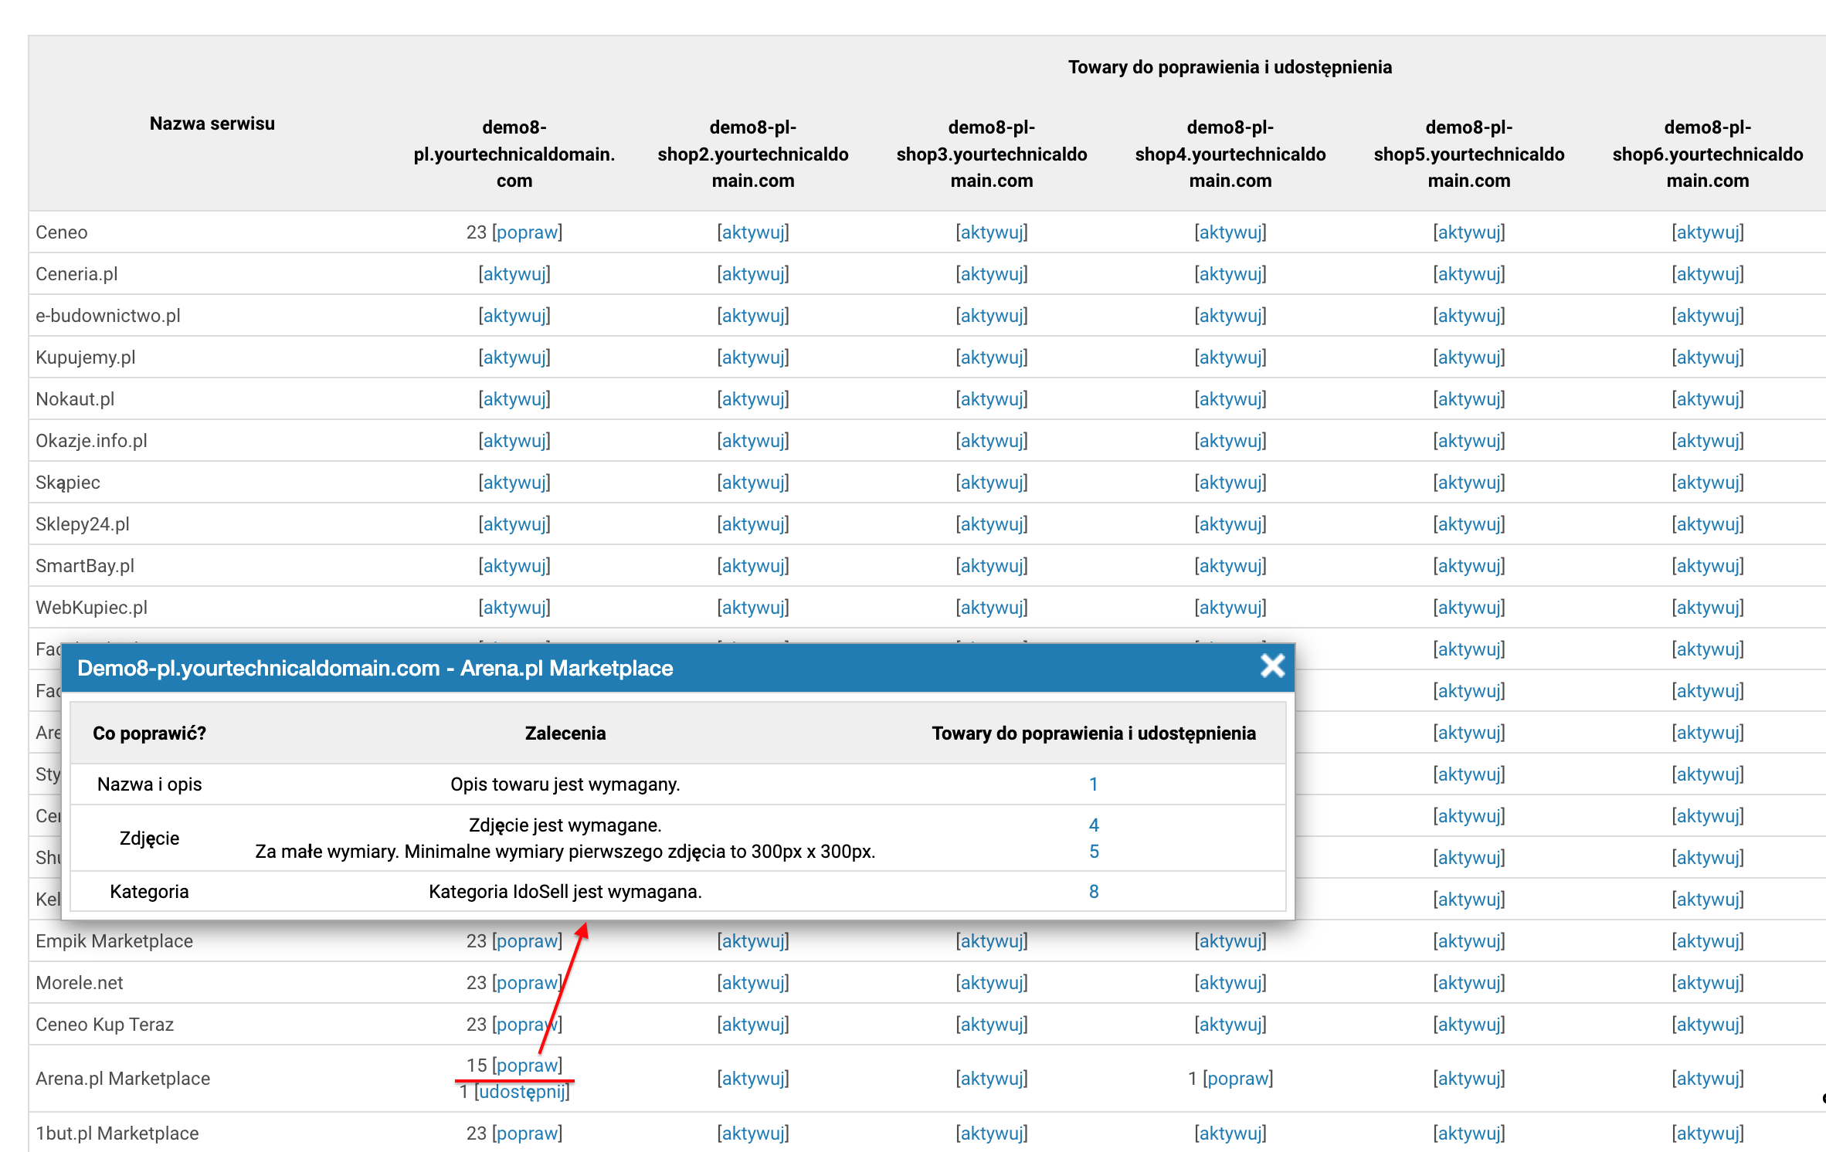Click udostępnij link for Arena.pl Marketplace

point(522,1092)
